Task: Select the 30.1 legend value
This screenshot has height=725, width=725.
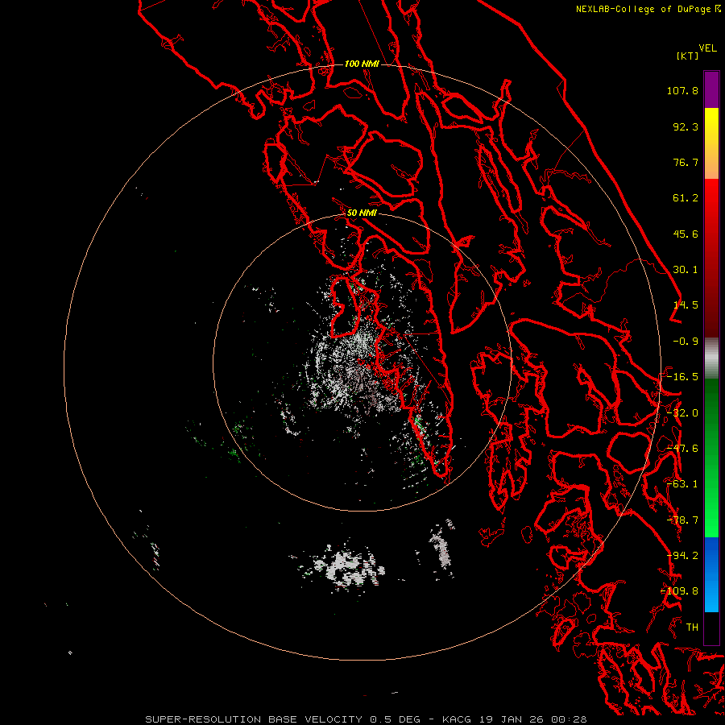Action: point(686,270)
